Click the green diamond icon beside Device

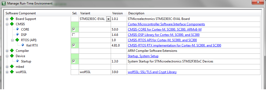point(12,56)
